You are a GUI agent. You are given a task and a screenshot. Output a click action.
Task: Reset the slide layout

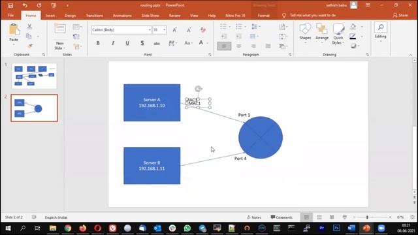tap(76, 37)
